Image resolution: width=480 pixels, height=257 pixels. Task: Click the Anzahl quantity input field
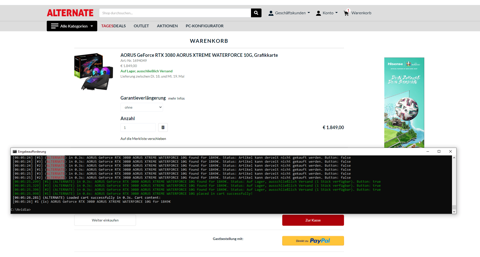coord(138,127)
